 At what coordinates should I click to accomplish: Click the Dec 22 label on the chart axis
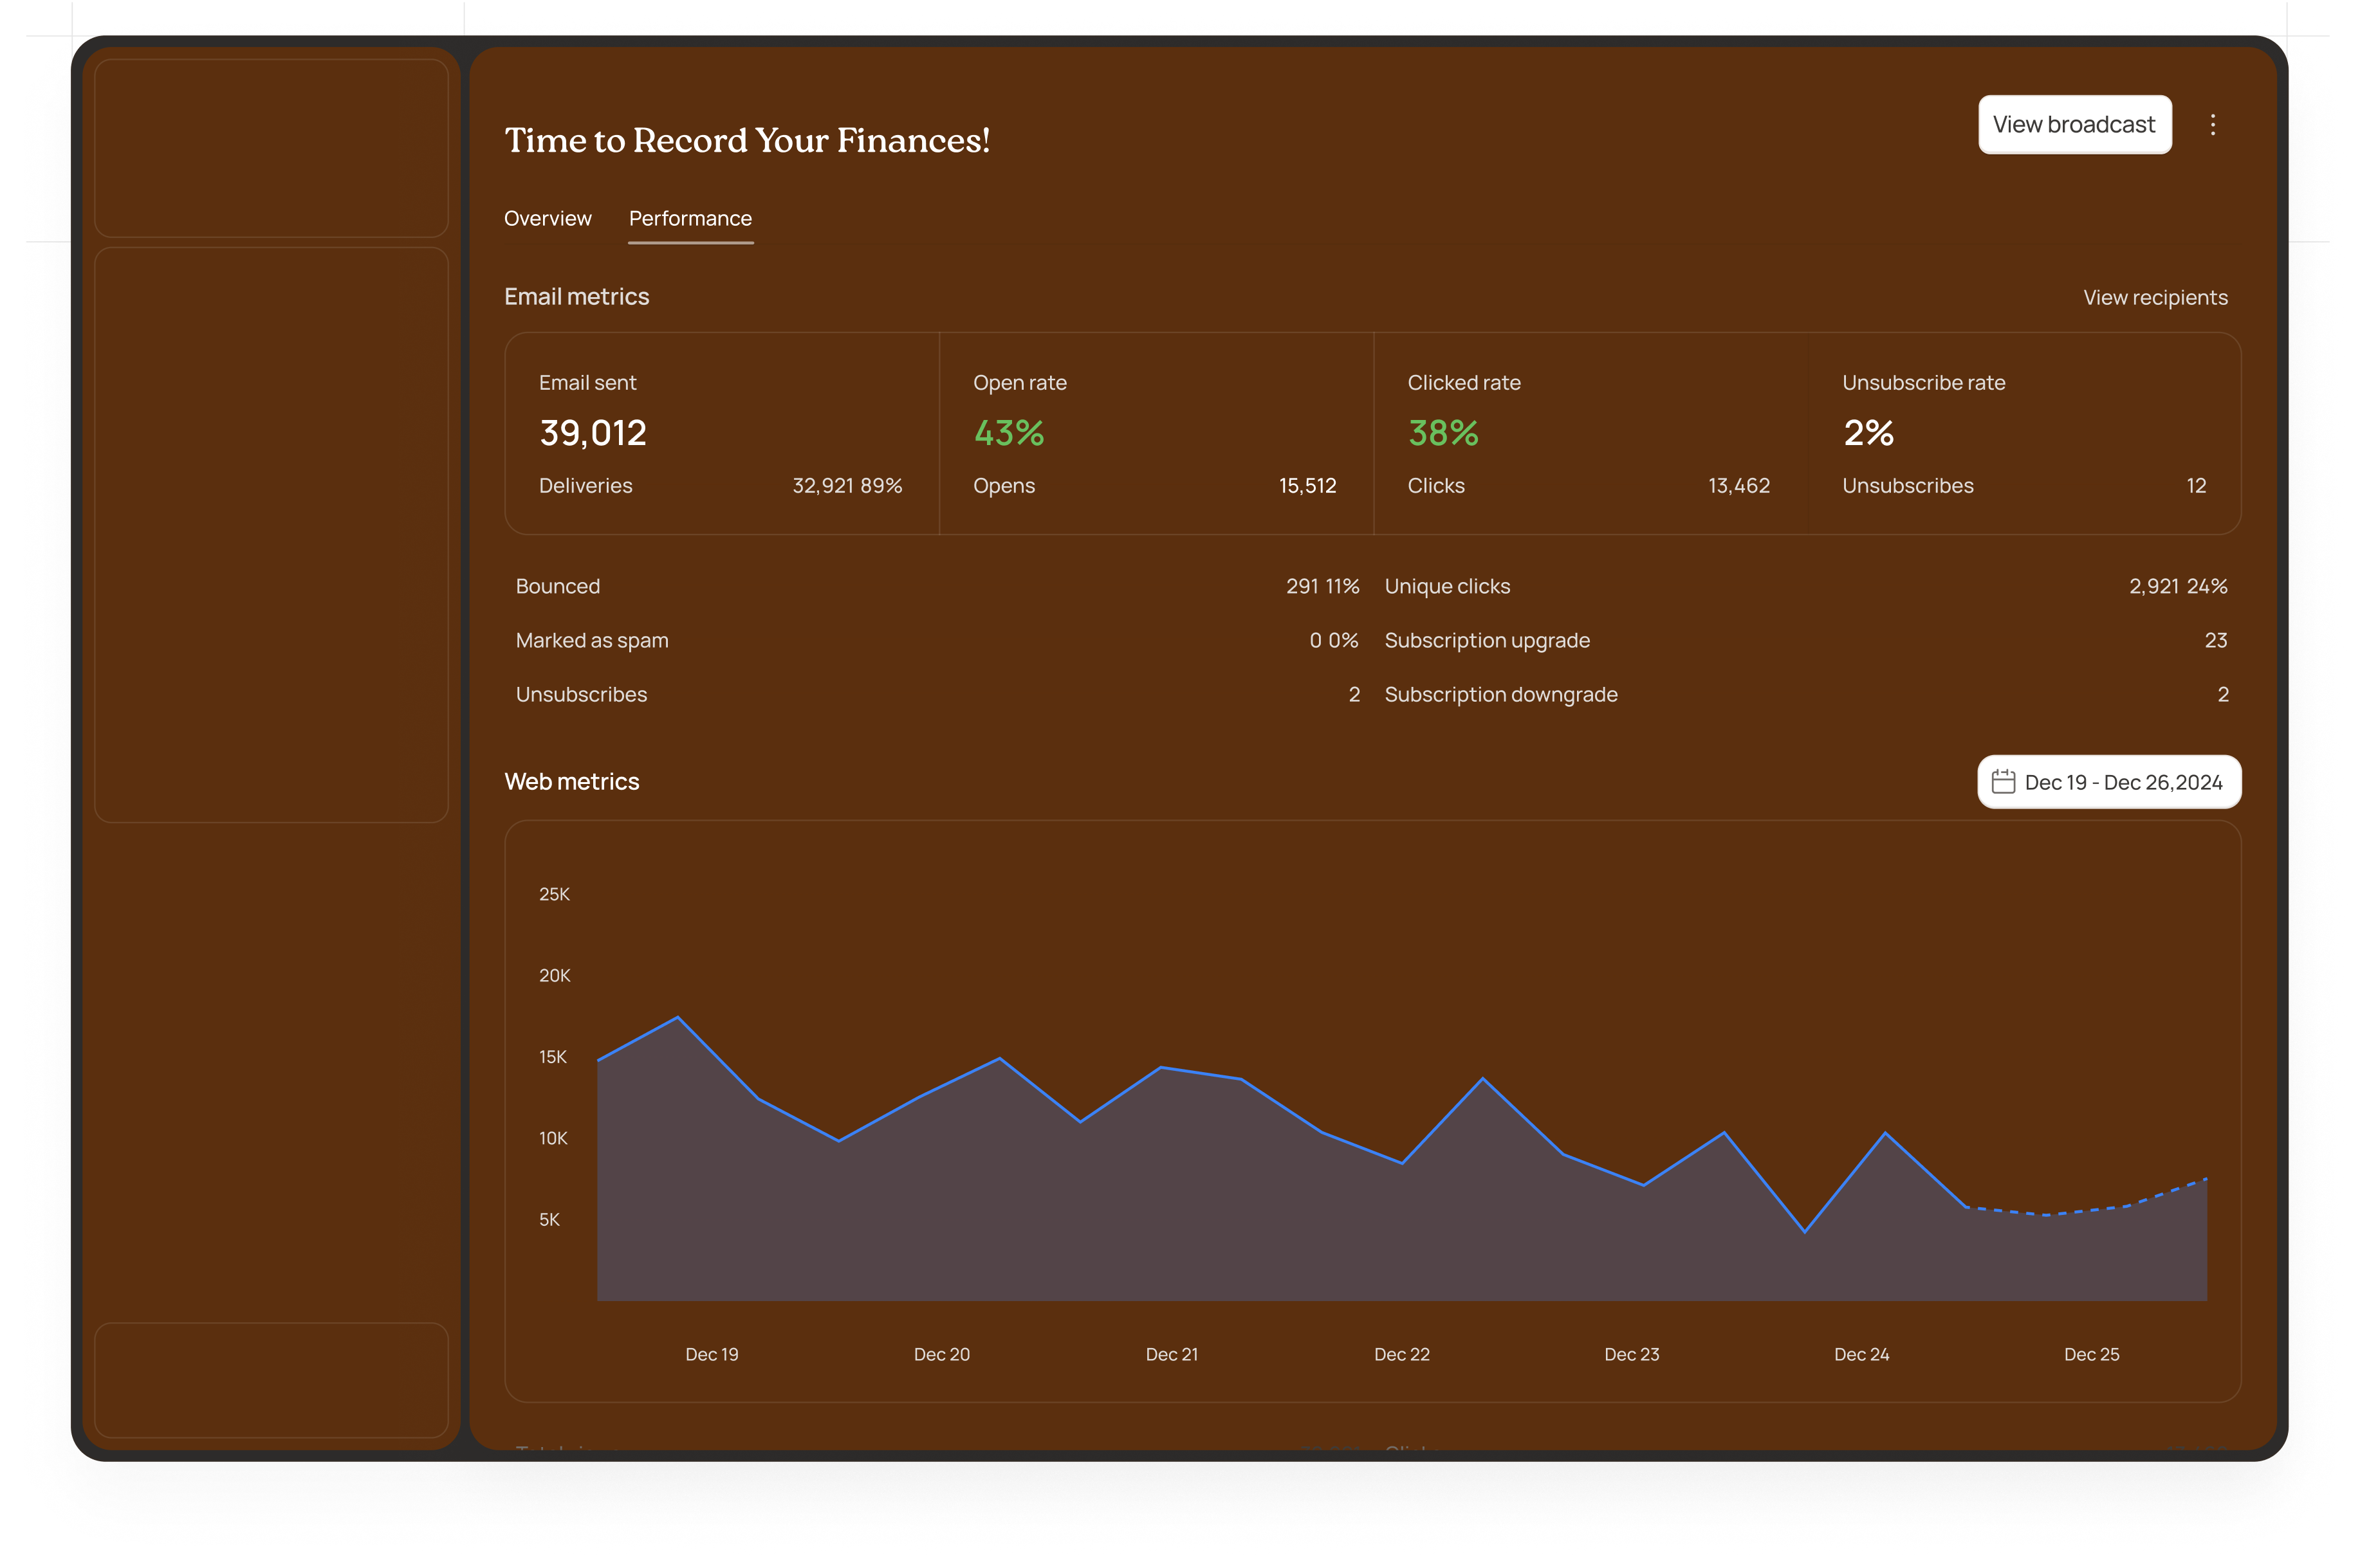point(1403,1353)
